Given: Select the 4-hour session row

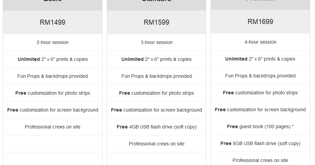Looking at the screenshot, I should tap(260, 42).
